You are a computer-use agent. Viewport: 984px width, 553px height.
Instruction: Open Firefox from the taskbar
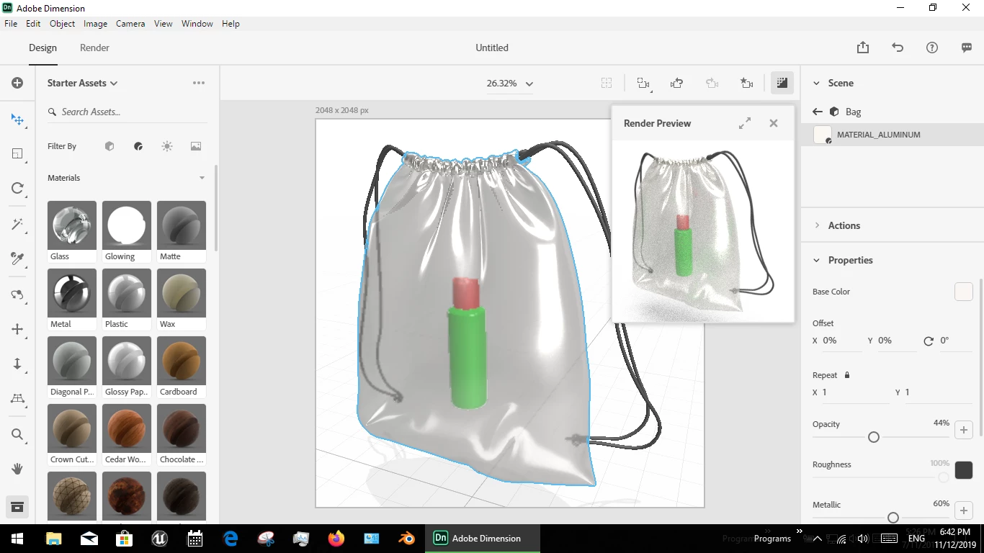(336, 539)
